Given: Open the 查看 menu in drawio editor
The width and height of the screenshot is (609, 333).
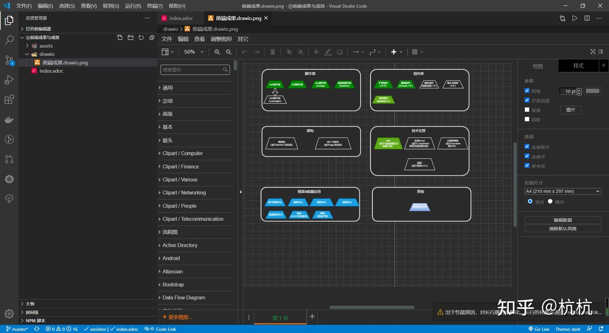Looking at the screenshot, I should (x=199, y=38).
